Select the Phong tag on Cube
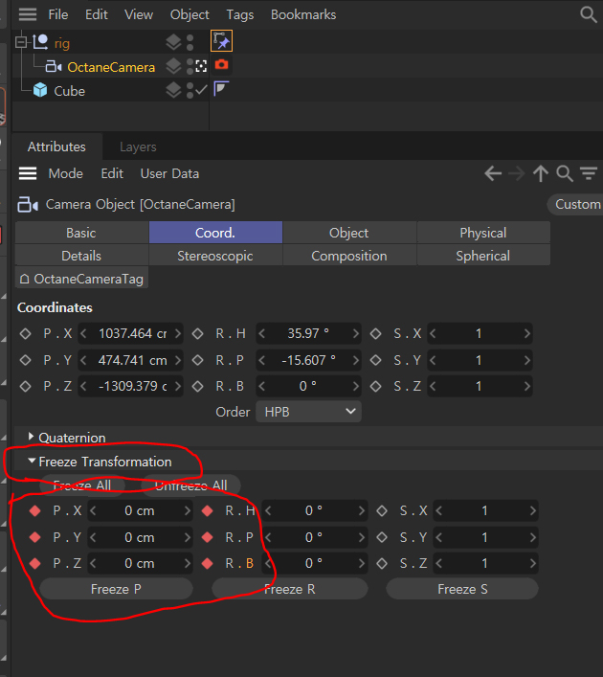 (221, 88)
